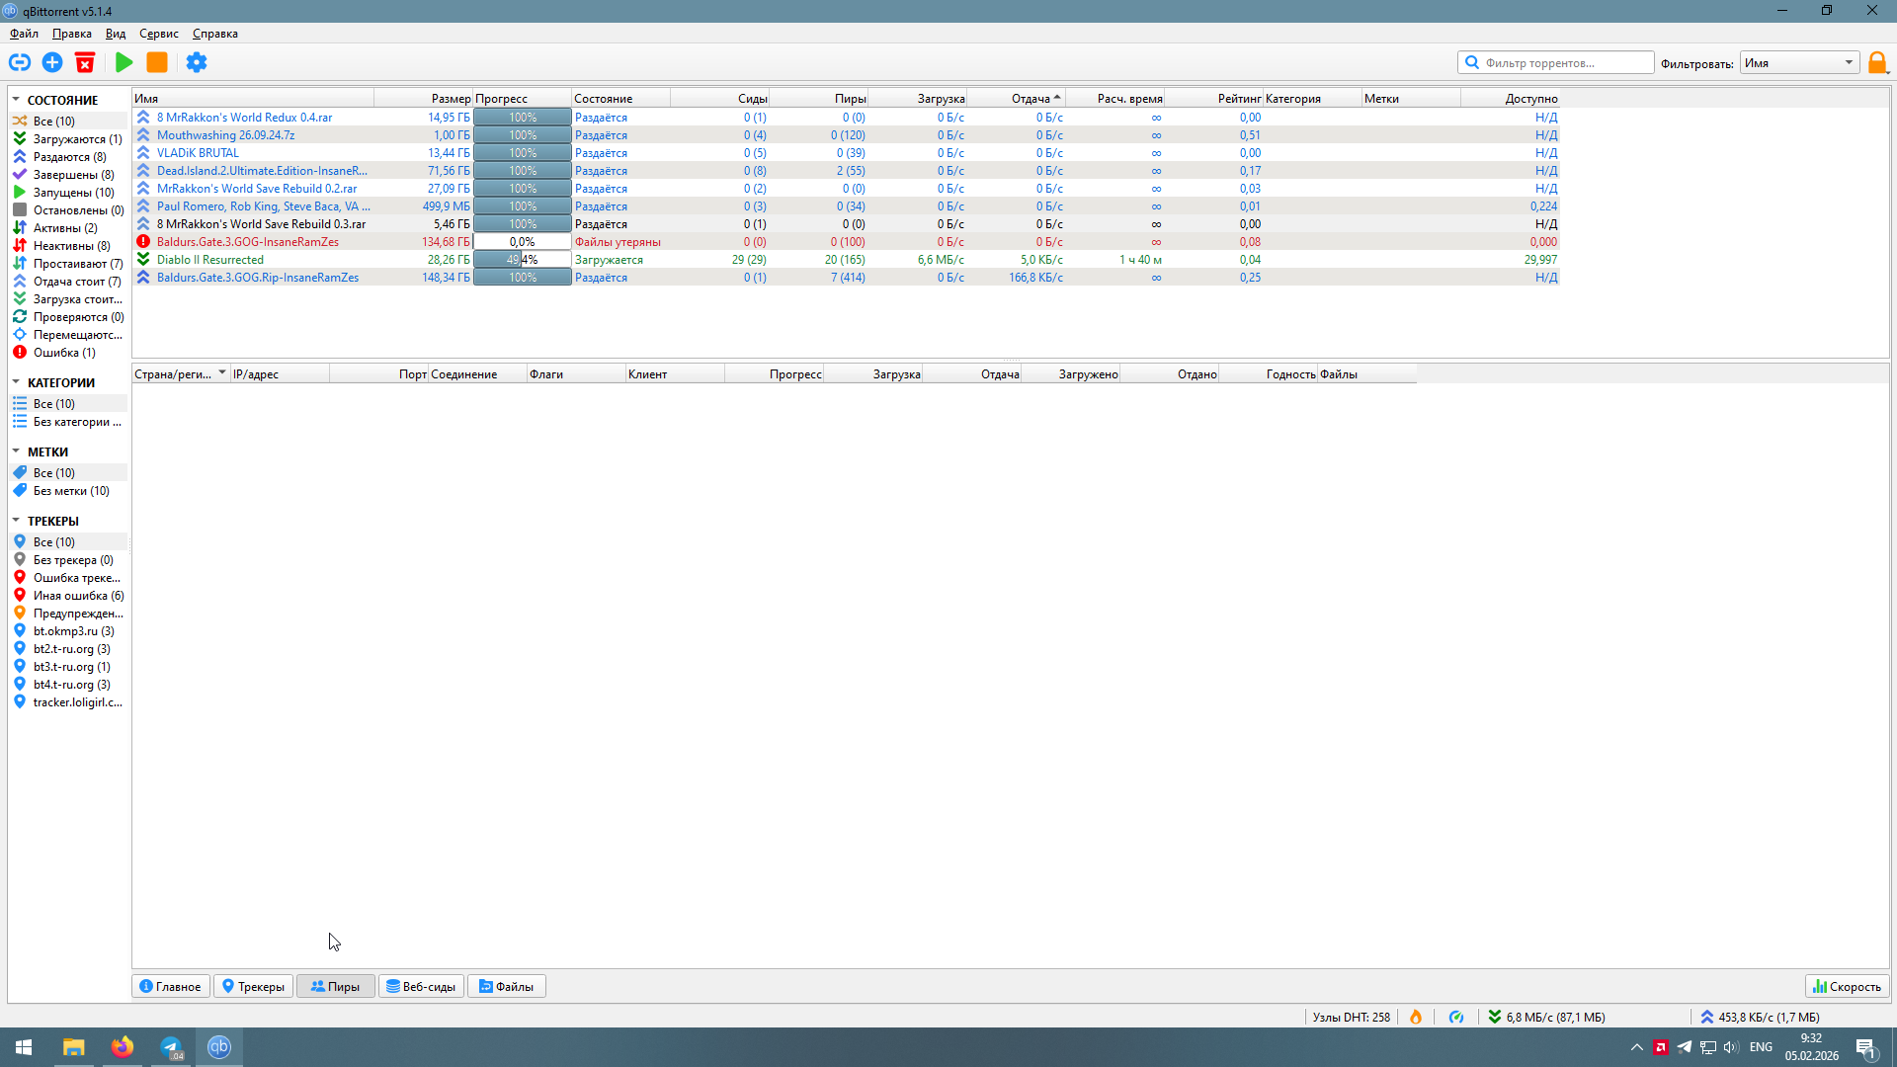The width and height of the screenshot is (1897, 1067).
Task: Select the Иная ошибка (6) tracker filter
Action: click(x=68, y=596)
